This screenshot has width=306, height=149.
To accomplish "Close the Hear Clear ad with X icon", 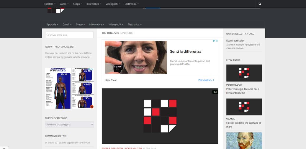I will pyautogui.click(x=217, y=41).
